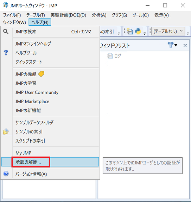Select My JMP
The height and width of the screenshot is (202, 191).
[50, 153]
